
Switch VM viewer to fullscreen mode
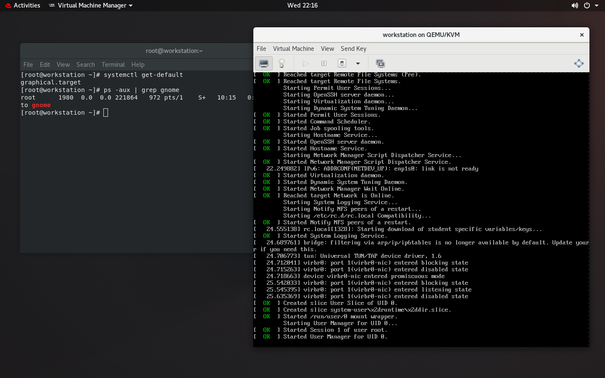tap(579, 63)
